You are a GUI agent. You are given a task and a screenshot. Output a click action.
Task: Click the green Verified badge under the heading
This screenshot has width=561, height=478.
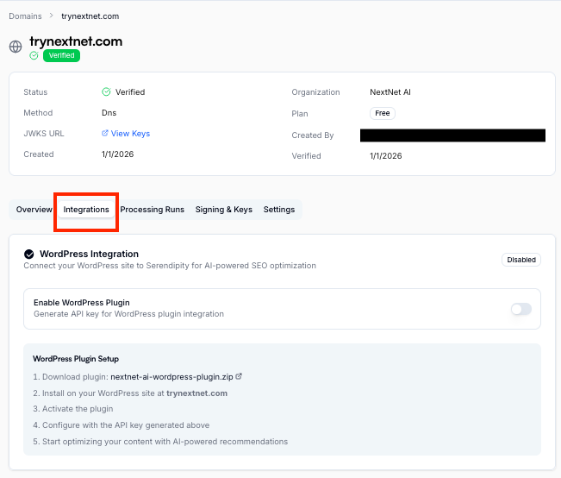pyautogui.click(x=61, y=55)
